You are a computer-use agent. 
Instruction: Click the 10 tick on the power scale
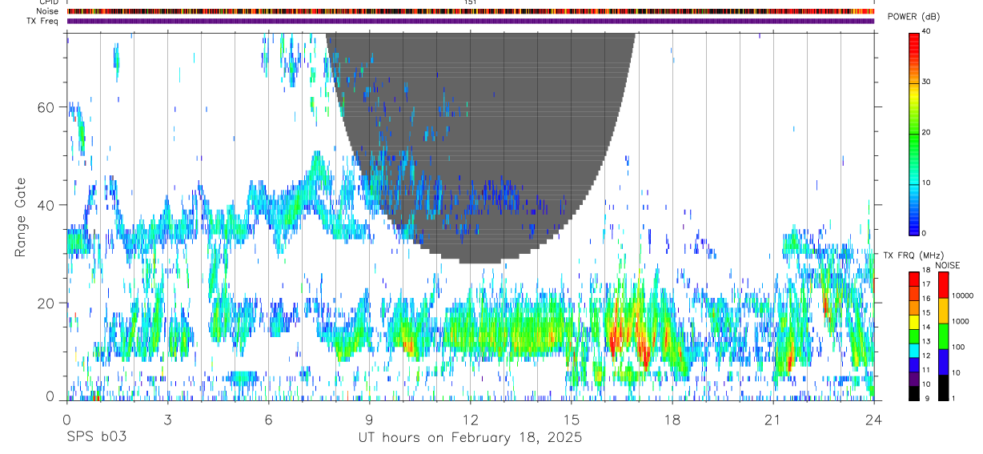(x=926, y=183)
